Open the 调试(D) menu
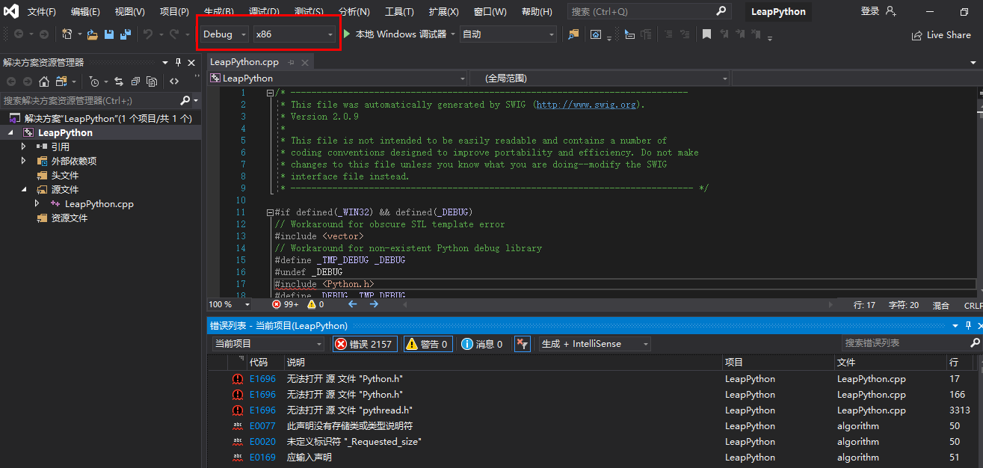This screenshot has width=983, height=468. pyautogui.click(x=265, y=11)
